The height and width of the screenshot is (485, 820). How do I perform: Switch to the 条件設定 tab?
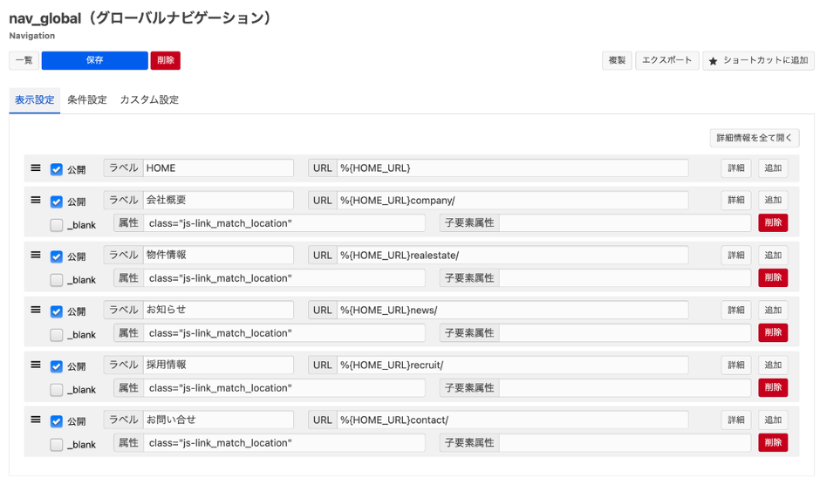coord(87,100)
